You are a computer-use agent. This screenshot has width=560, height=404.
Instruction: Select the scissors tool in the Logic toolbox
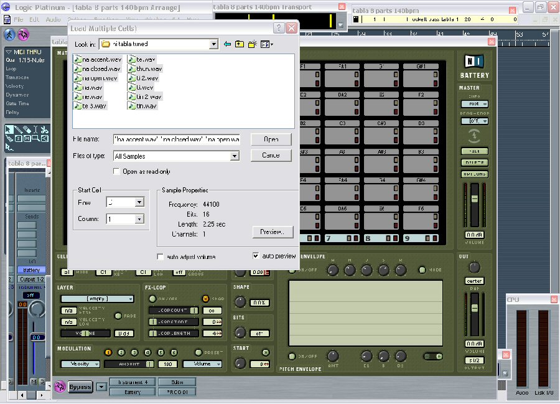coord(45,129)
